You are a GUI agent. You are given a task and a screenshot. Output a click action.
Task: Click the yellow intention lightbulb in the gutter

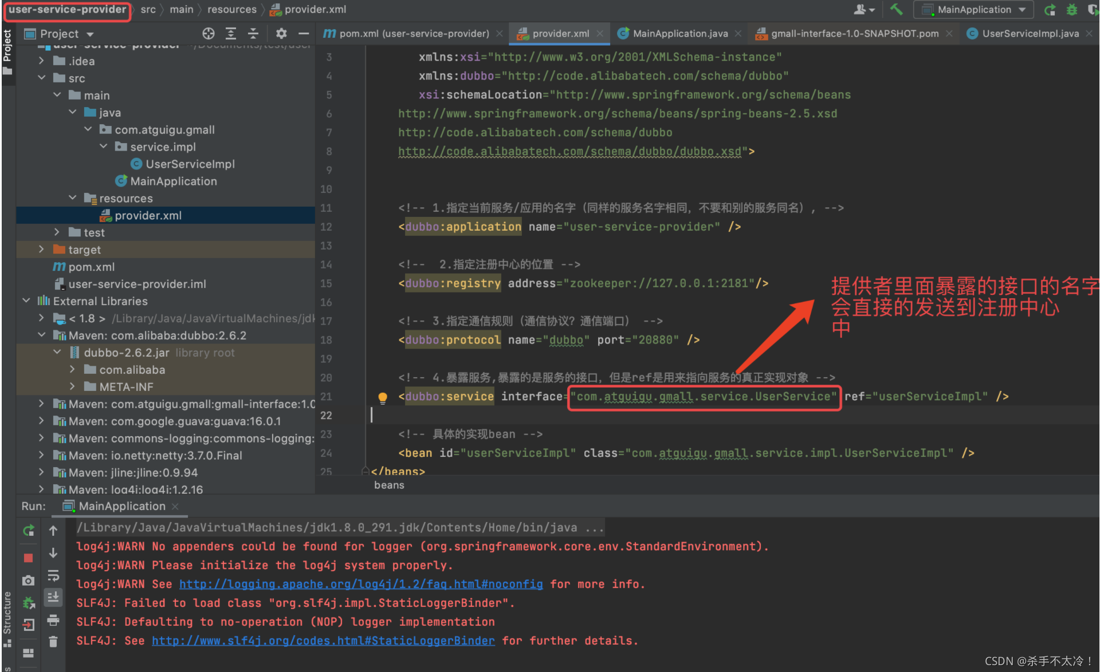coord(383,397)
